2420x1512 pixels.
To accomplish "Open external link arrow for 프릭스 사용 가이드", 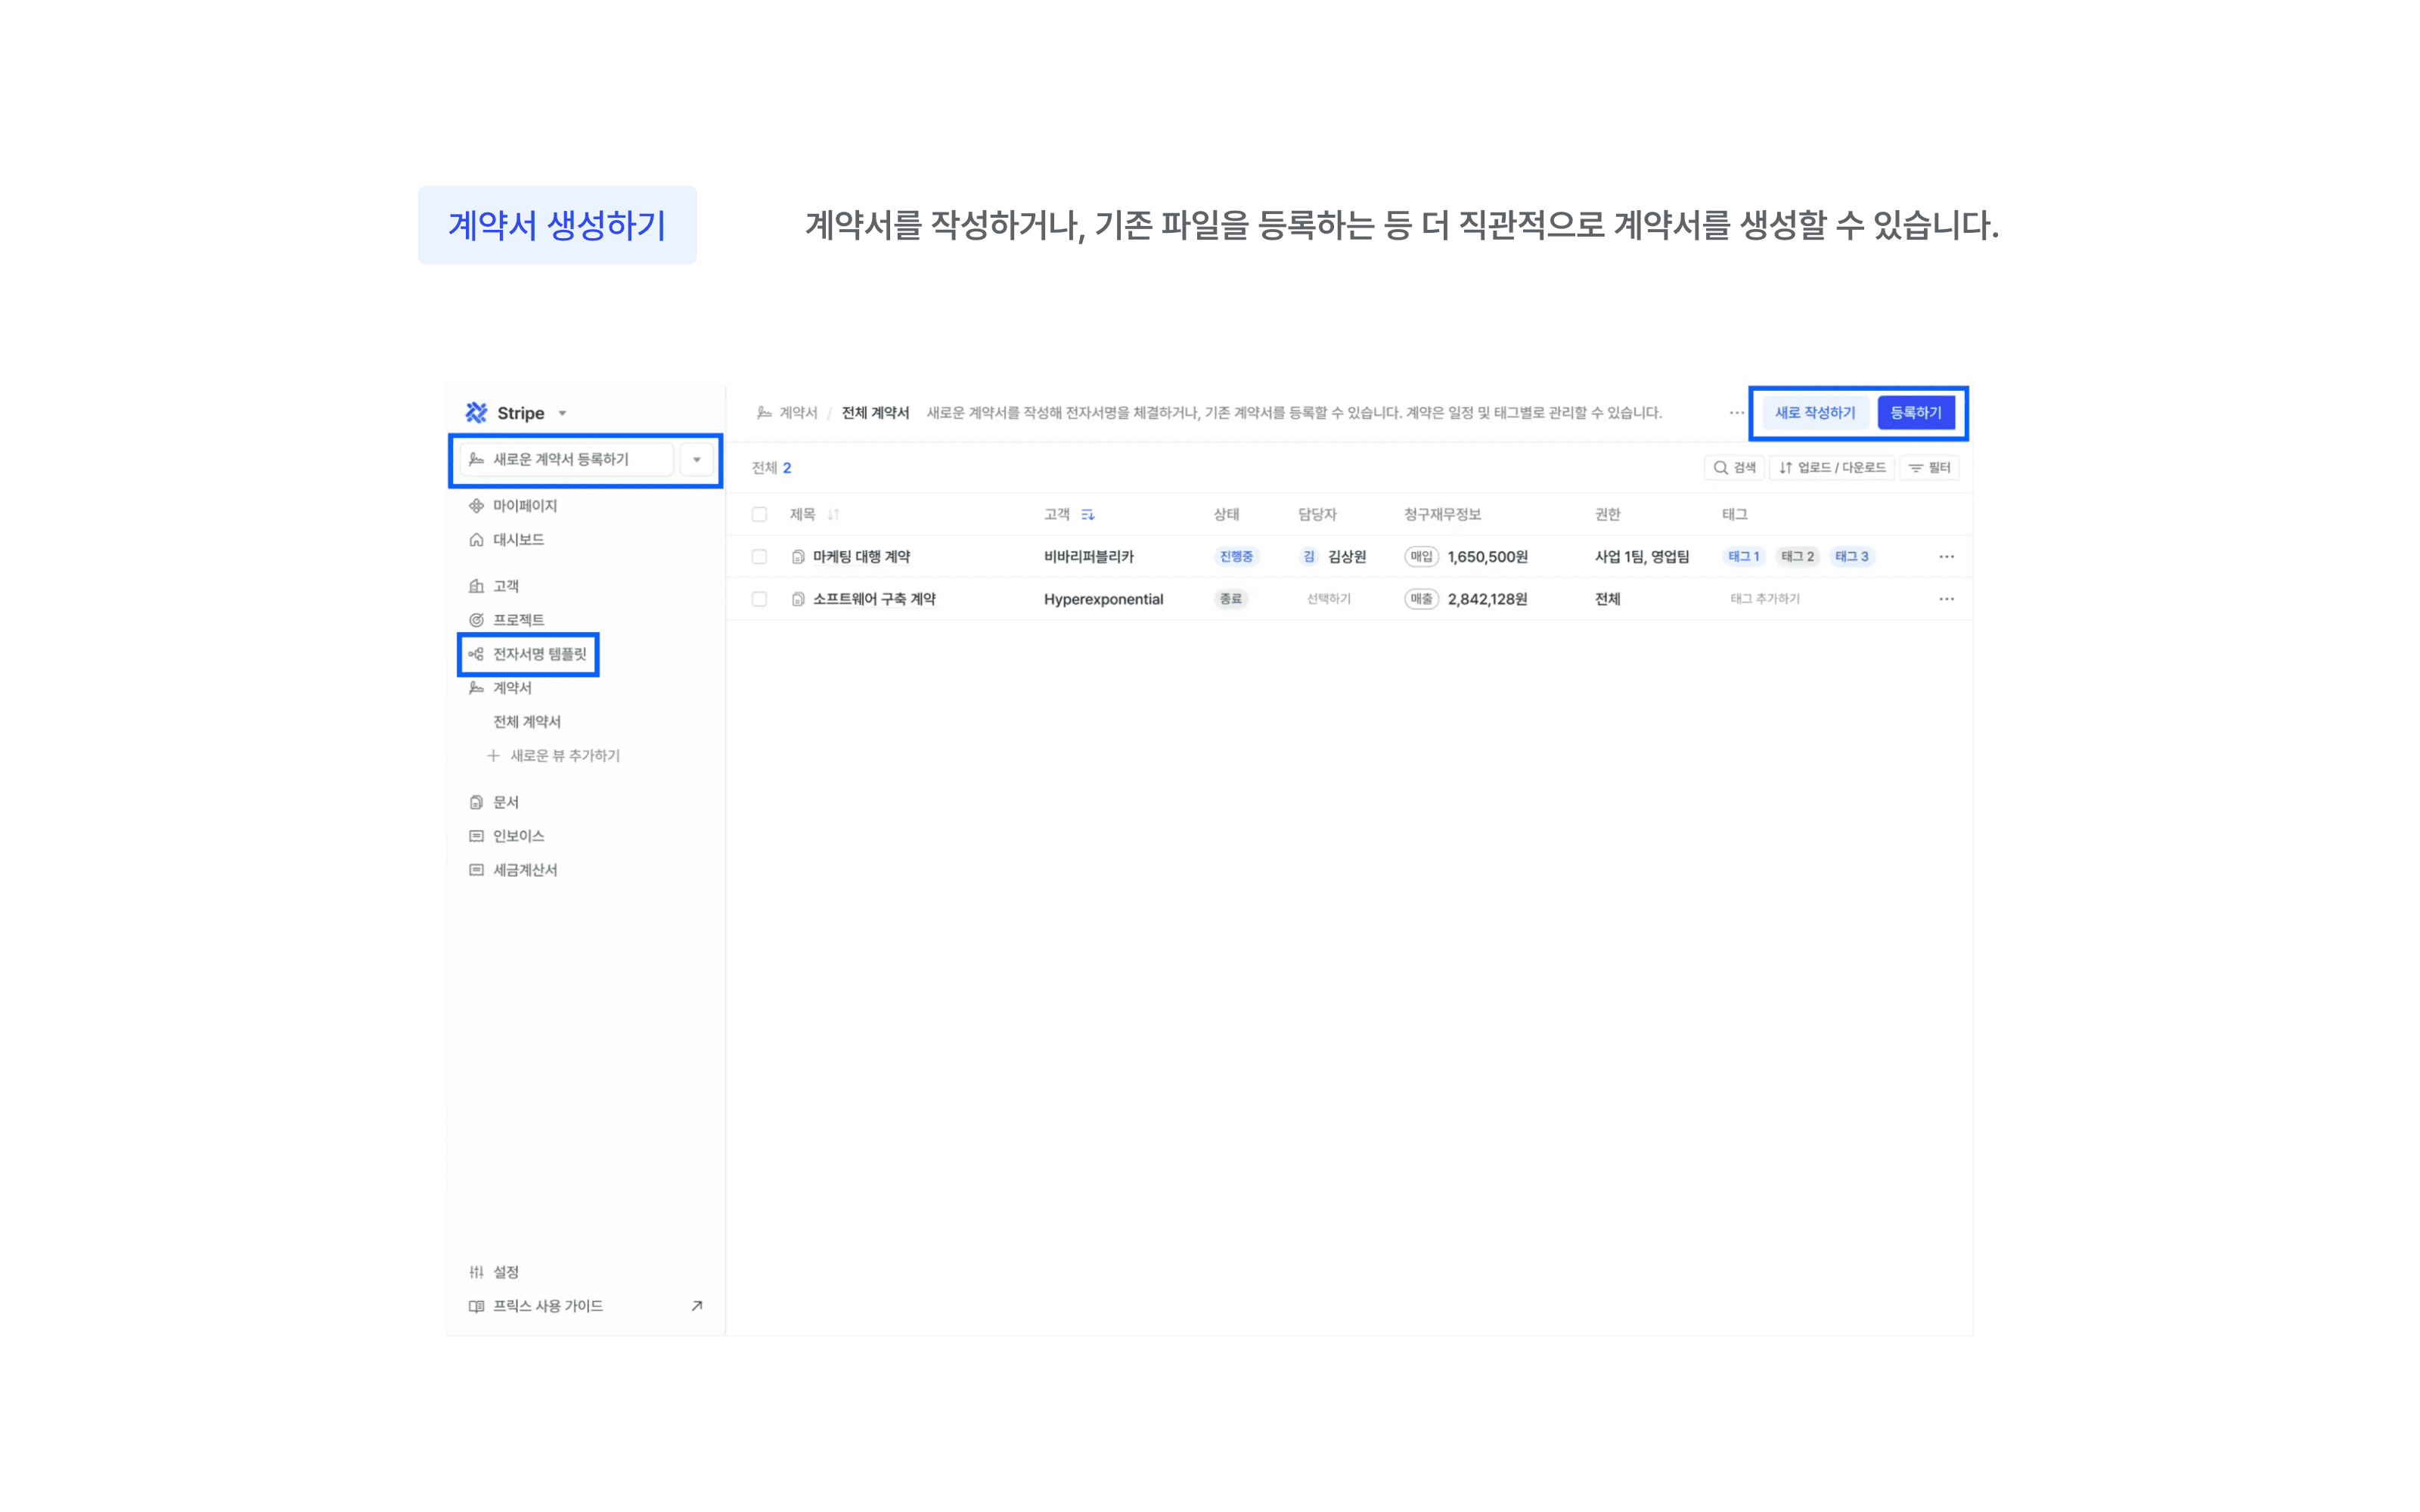I will [x=697, y=1306].
